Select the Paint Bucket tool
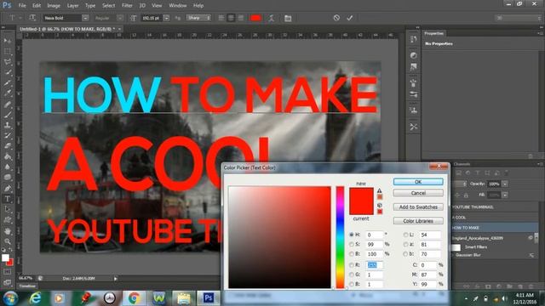This screenshot has width=545, height=306. click(x=8, y=156)
